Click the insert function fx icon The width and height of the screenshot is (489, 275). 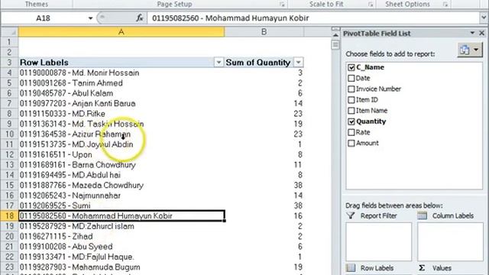pyautogui.click(x=139, y=18)
